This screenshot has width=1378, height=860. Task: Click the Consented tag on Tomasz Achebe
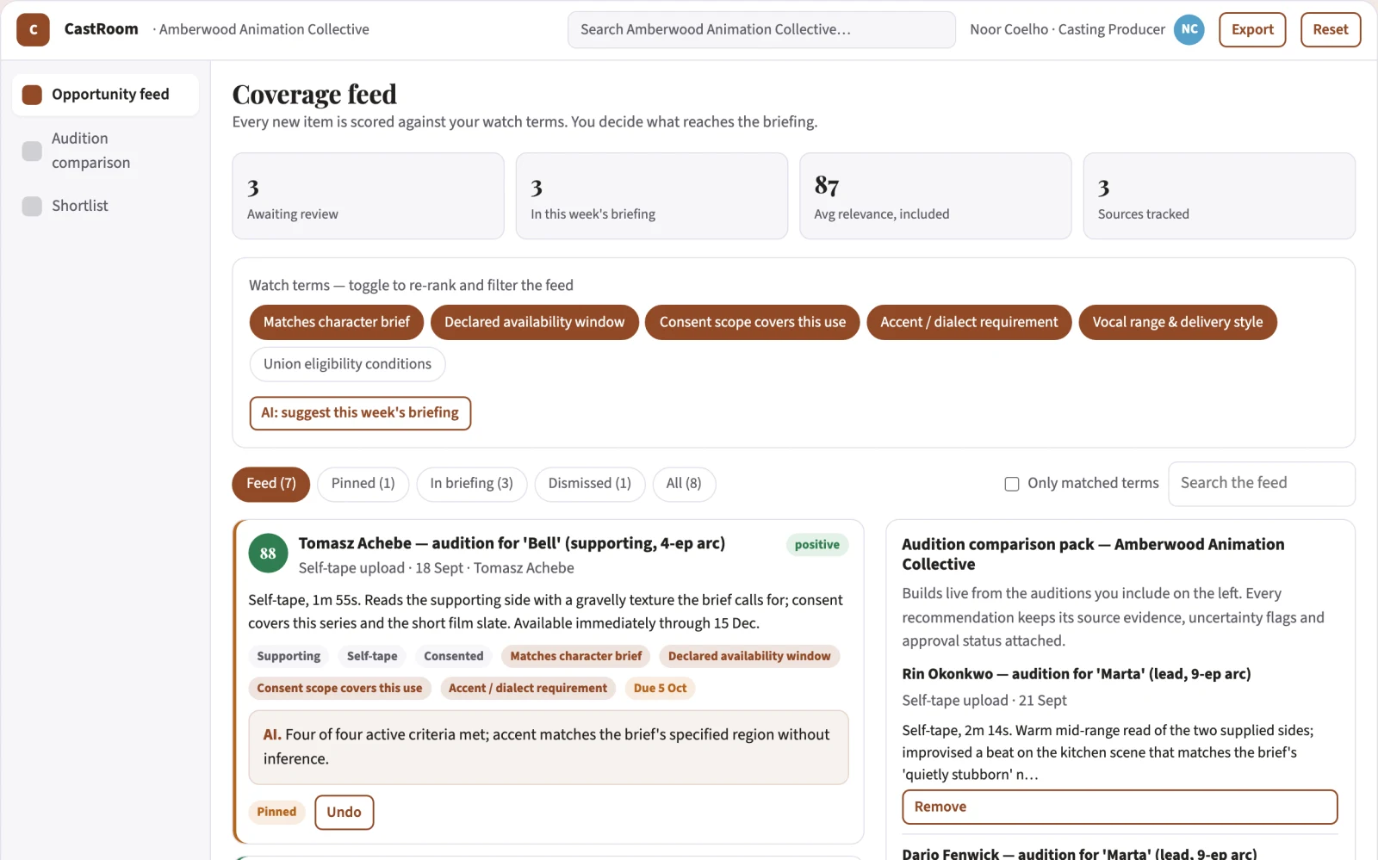click(454, 656)
